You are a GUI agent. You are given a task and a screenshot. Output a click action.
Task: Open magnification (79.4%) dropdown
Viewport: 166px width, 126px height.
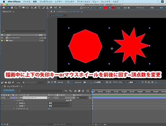(x=62, y=82)
